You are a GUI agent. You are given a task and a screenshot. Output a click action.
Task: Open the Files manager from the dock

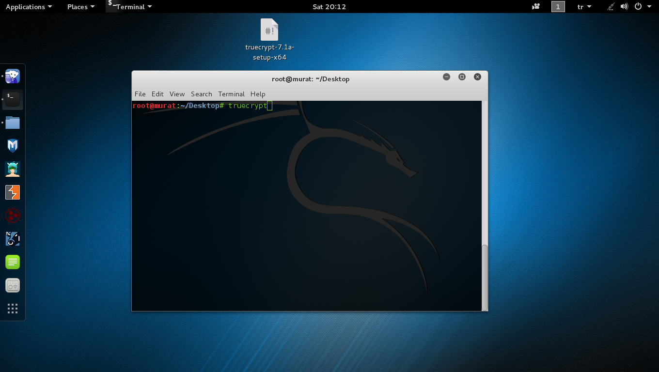coord(13,123)
